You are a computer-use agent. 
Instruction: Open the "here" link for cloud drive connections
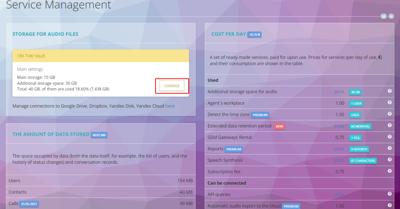coord(170,106)
